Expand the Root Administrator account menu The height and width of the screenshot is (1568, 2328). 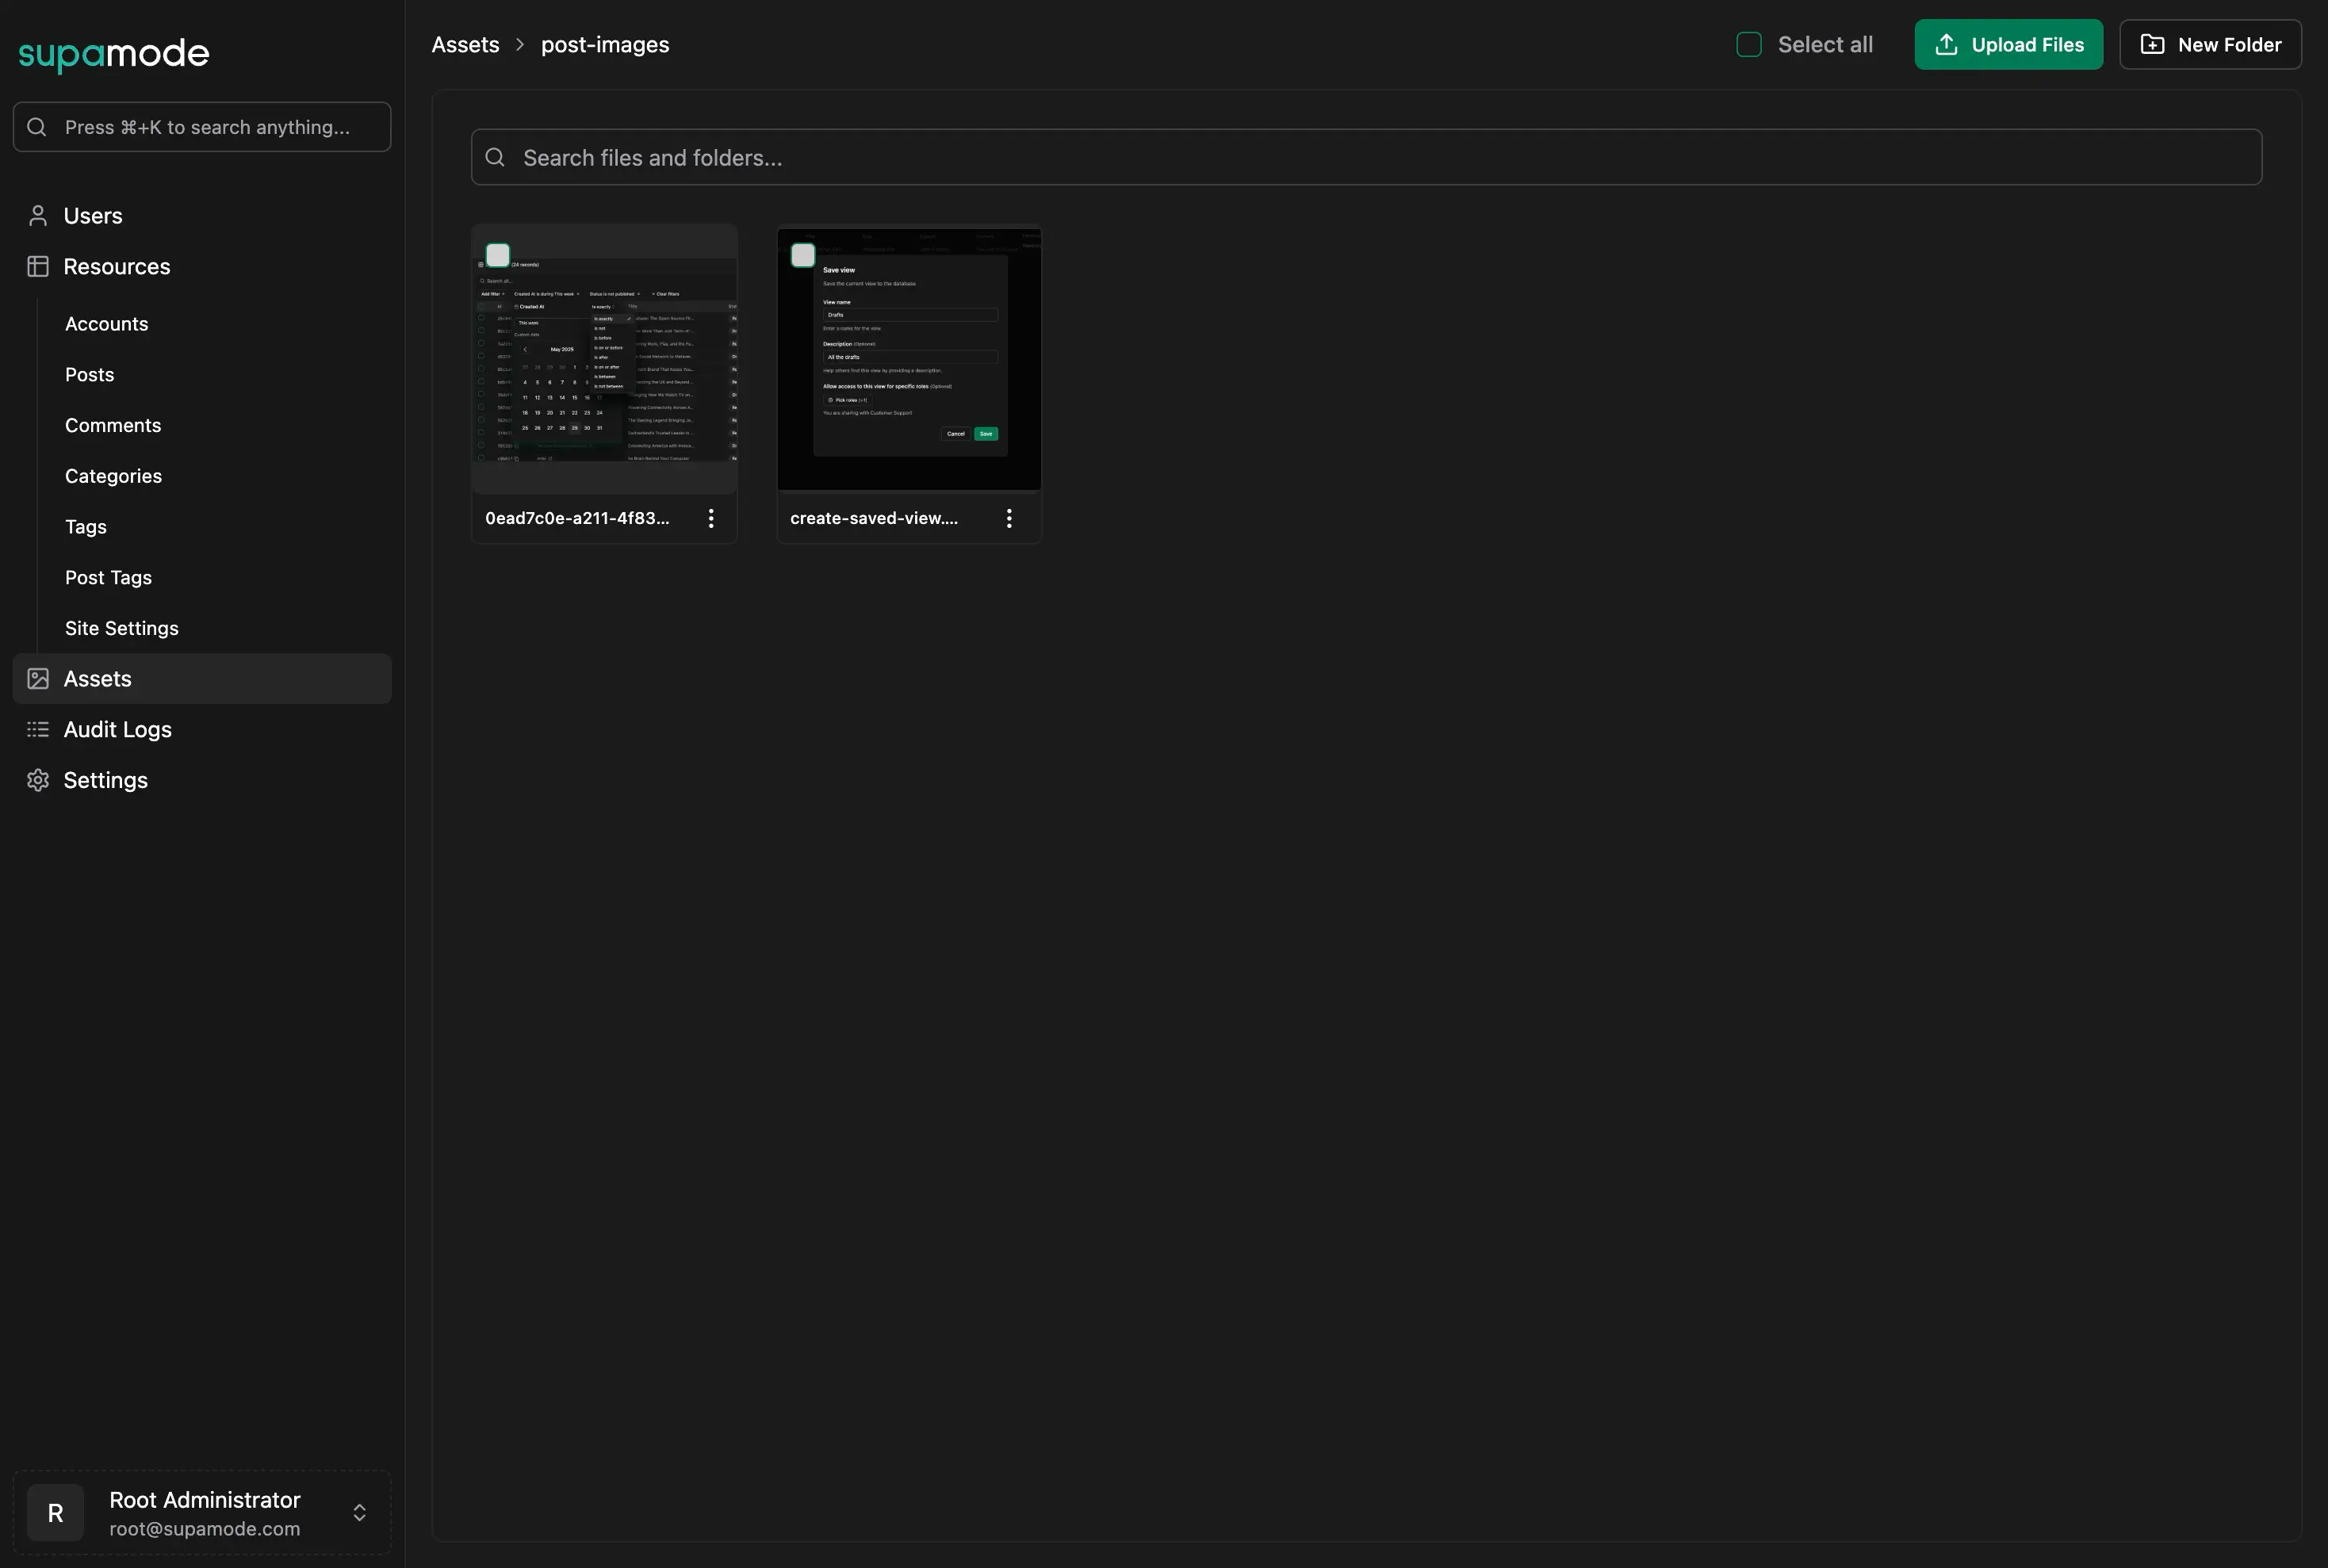[358, 1512]
